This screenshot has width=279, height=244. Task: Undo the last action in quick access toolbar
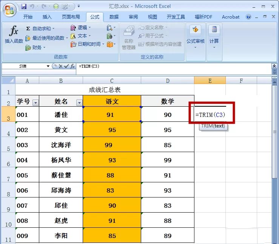pos(32,6)
